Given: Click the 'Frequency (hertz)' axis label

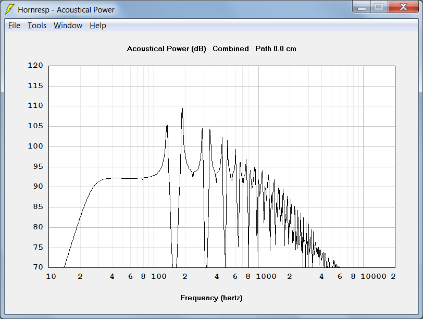Looking at the screenshot, I should 211,298.
